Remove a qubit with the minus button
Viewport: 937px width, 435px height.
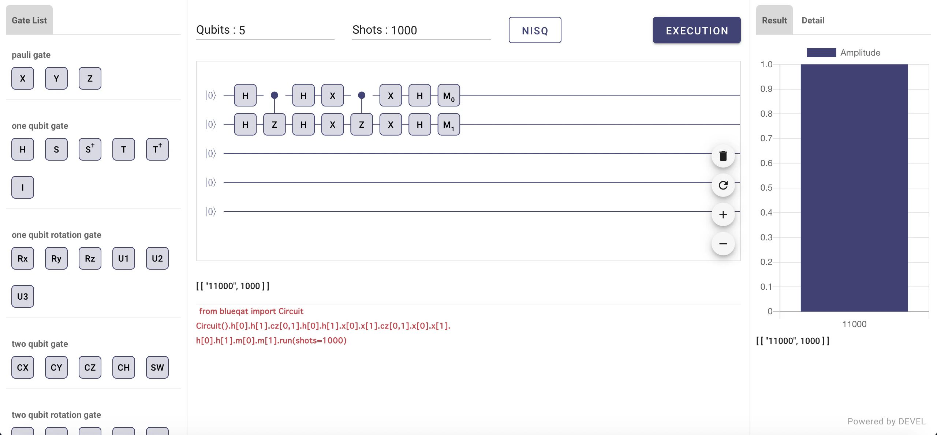723,244
